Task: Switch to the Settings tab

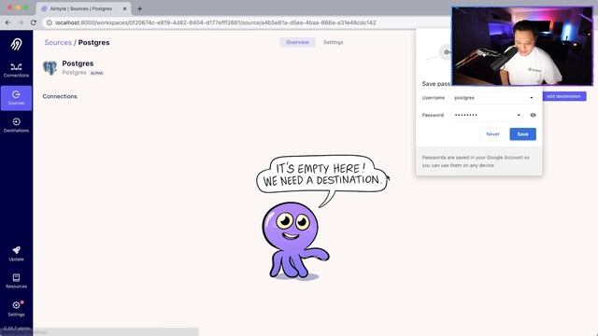Action: (x=333, y=42)
